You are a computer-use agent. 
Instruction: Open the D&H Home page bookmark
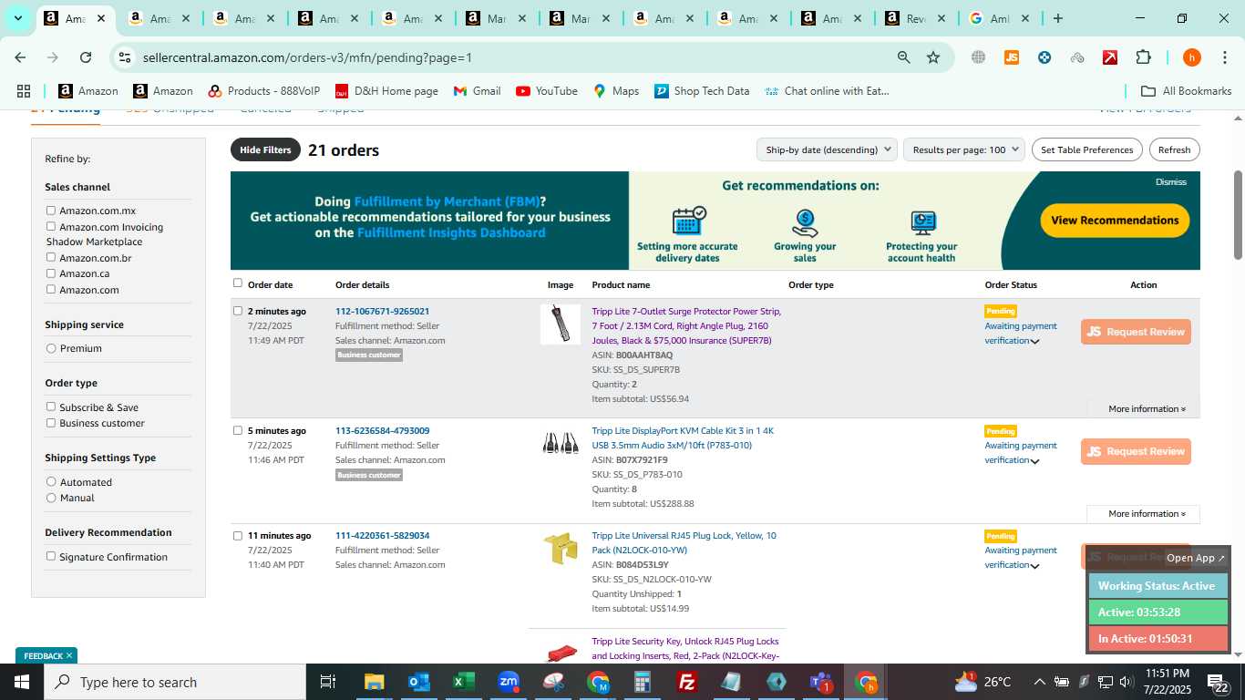(386, 91)
